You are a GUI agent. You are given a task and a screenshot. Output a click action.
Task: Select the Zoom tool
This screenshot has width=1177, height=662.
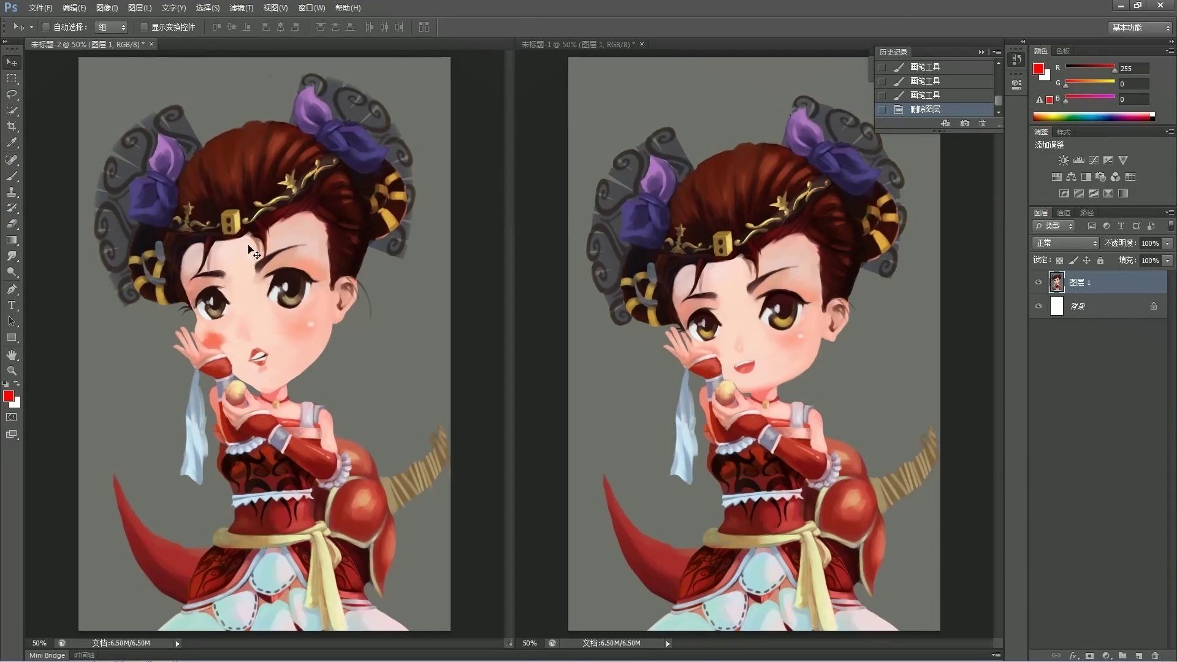[12, 371]
